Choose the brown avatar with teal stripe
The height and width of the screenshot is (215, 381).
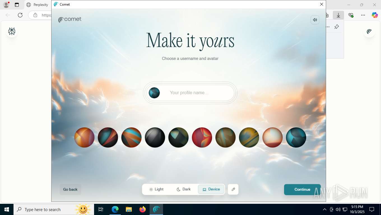coord(226,137)
